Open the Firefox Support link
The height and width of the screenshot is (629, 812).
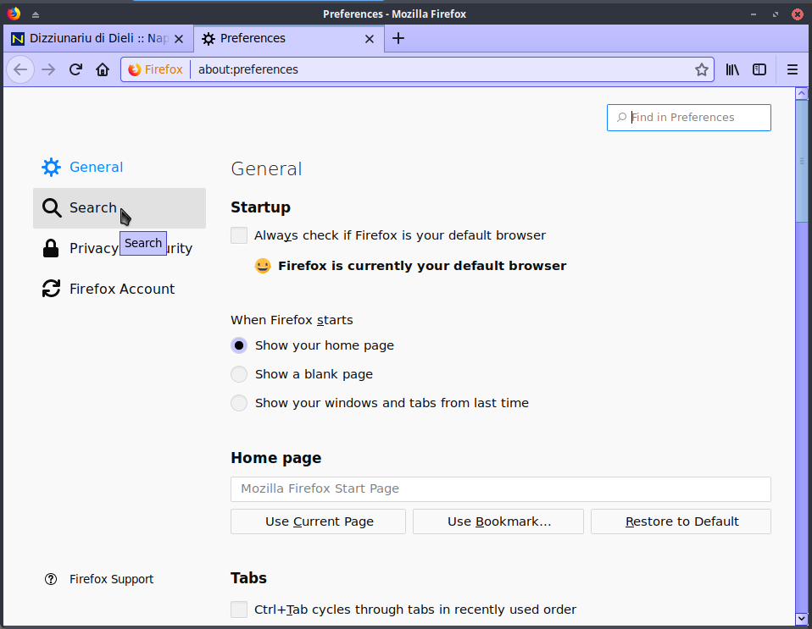point(111,579)
